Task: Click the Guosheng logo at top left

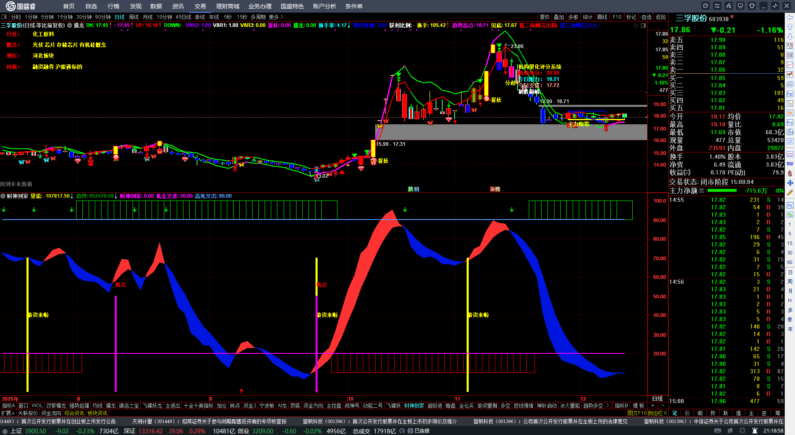Action: point(20,6)
